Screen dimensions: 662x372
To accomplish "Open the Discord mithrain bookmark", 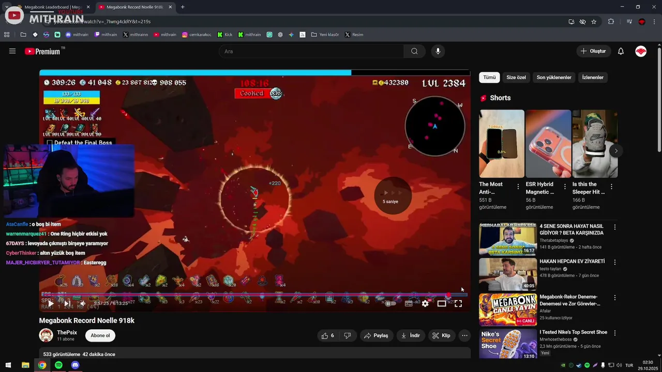I will (x=77, y=35).
